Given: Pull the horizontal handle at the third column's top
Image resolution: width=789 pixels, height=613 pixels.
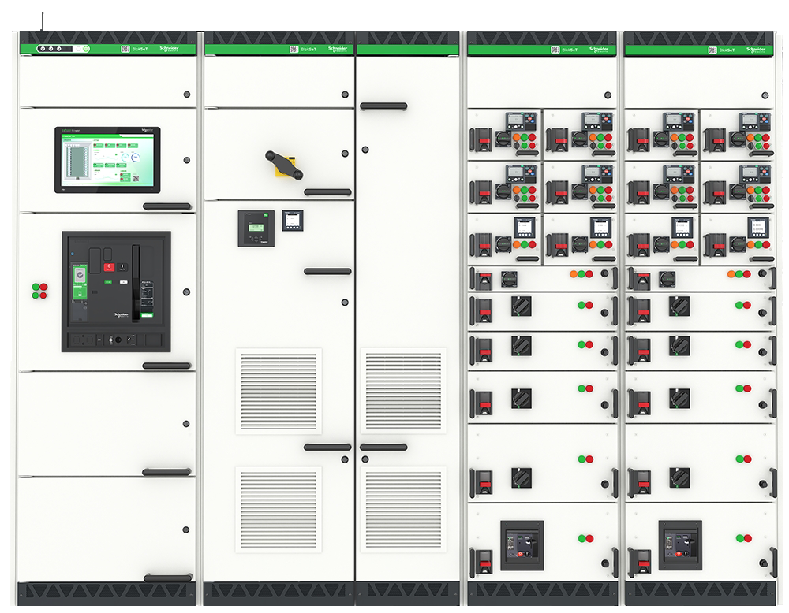Looking at the screenshot, I should click(x=383, y=106).
